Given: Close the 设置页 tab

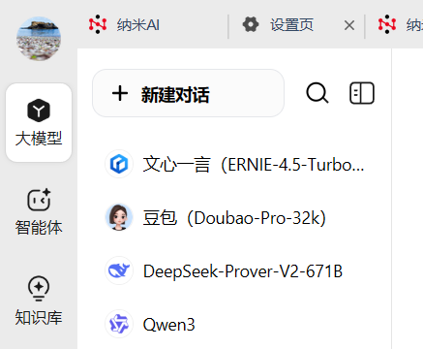Looking at the screenshot, I should (x=349, y=25).
